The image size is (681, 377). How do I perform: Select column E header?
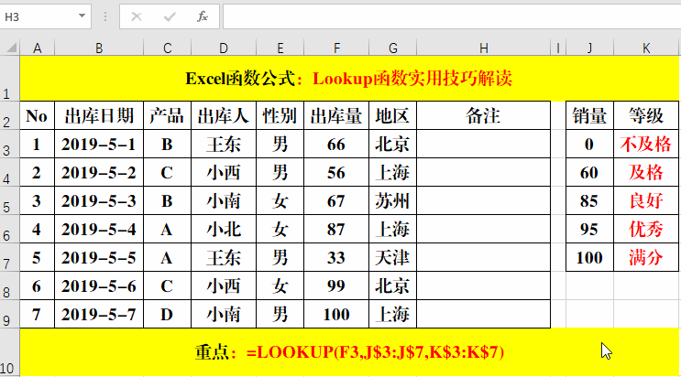coord(280,48)
